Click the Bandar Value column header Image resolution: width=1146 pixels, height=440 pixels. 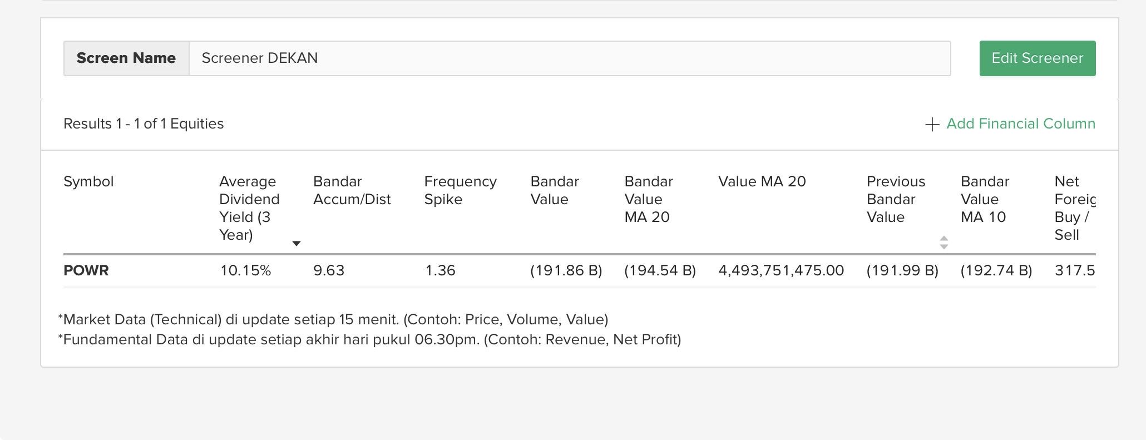click(x=554, y=190)
